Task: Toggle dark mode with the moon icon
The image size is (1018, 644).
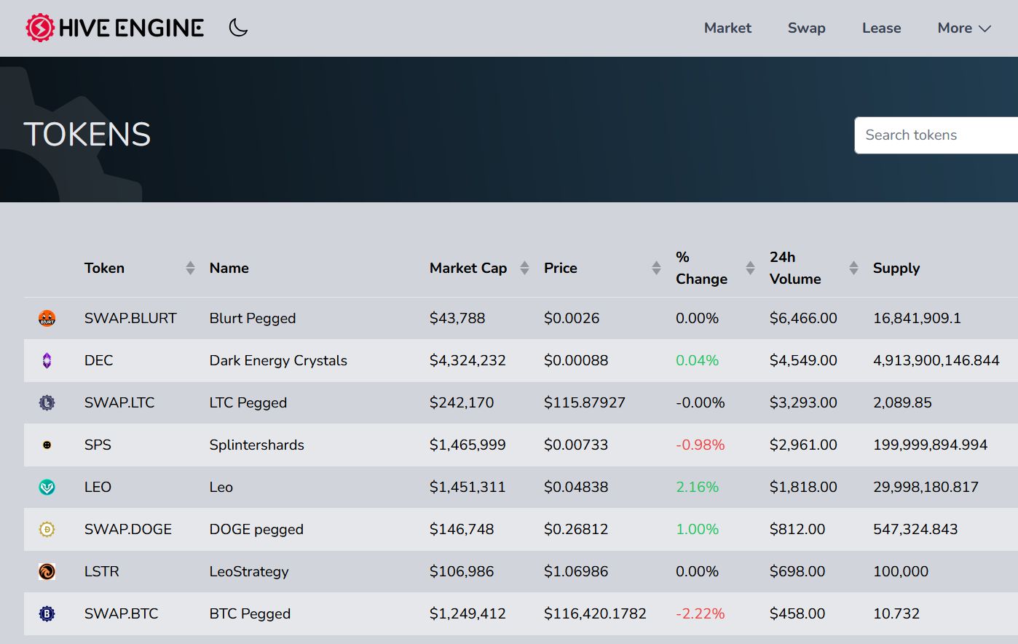Action: [238, 28]
